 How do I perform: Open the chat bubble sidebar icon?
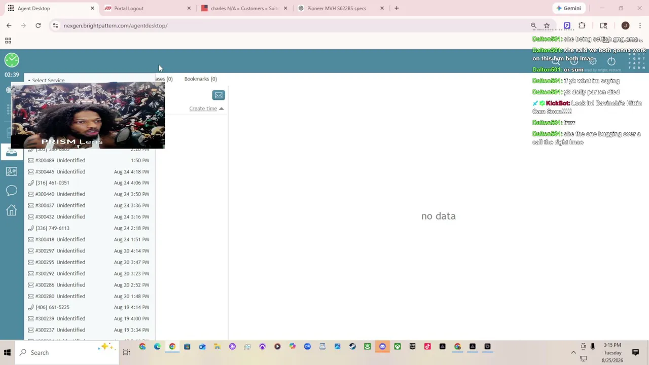[12, 191]
